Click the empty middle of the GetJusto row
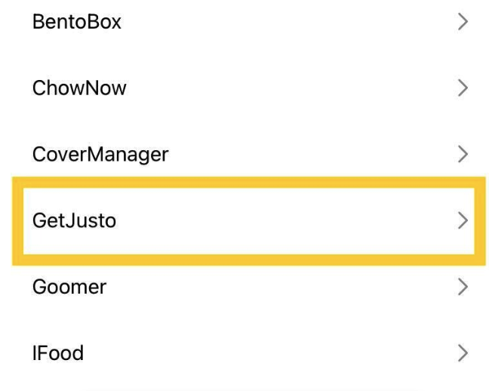The width and height of the screenshot is (489, 391). [287, 221]
